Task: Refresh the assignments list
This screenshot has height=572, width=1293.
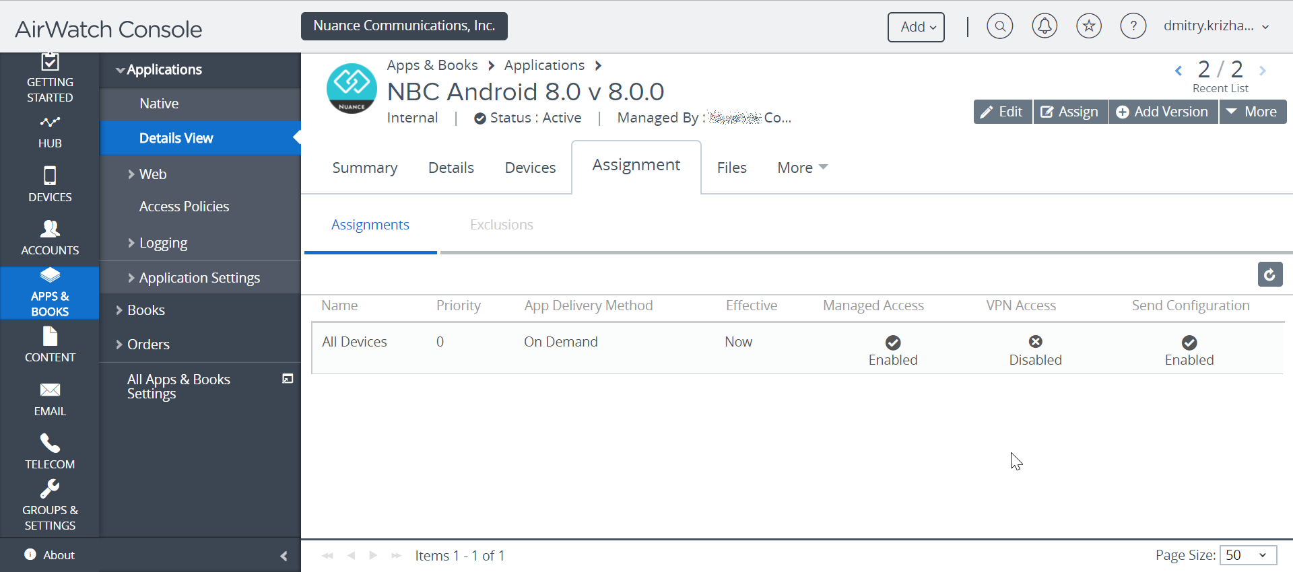Action: tap(1270, 275)
